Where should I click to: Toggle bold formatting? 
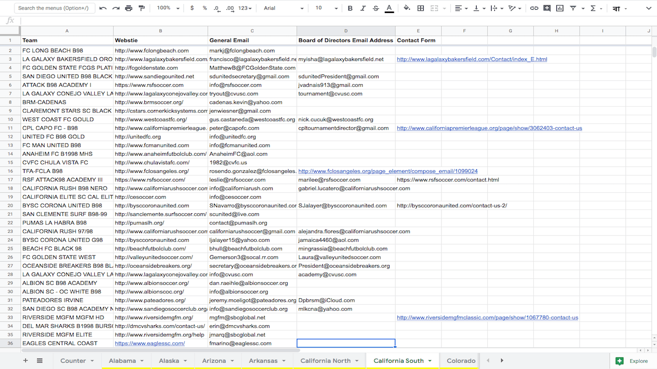(x=350, y=8)
